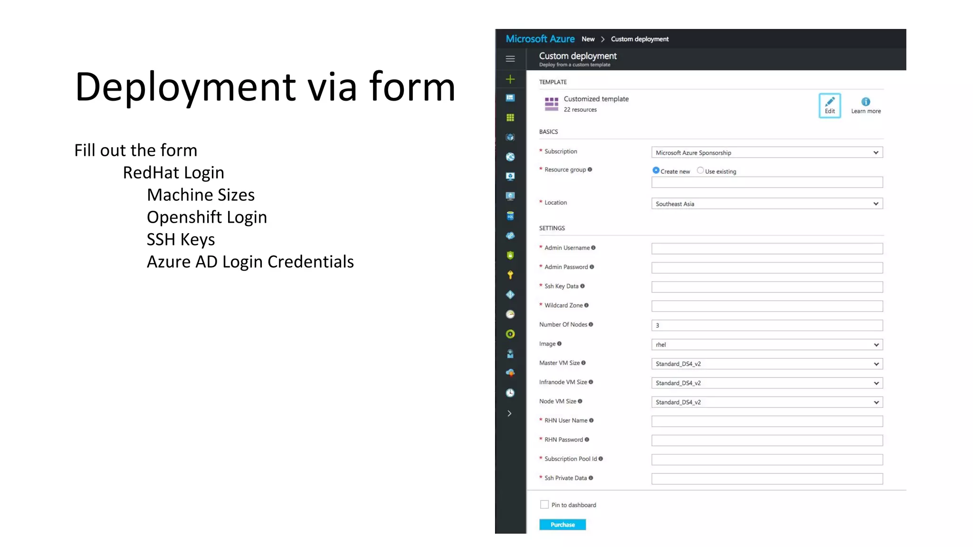Open Security Center green shield icon
This screenshot has width=973, height=547.
click(x=510, y=255)
